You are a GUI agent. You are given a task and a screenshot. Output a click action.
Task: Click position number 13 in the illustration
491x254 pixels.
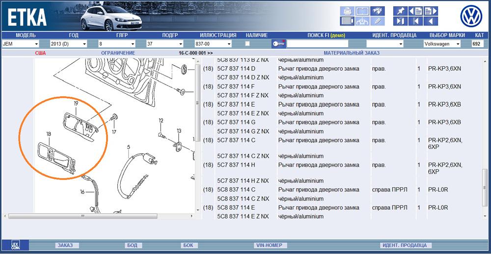coord(179,131)
